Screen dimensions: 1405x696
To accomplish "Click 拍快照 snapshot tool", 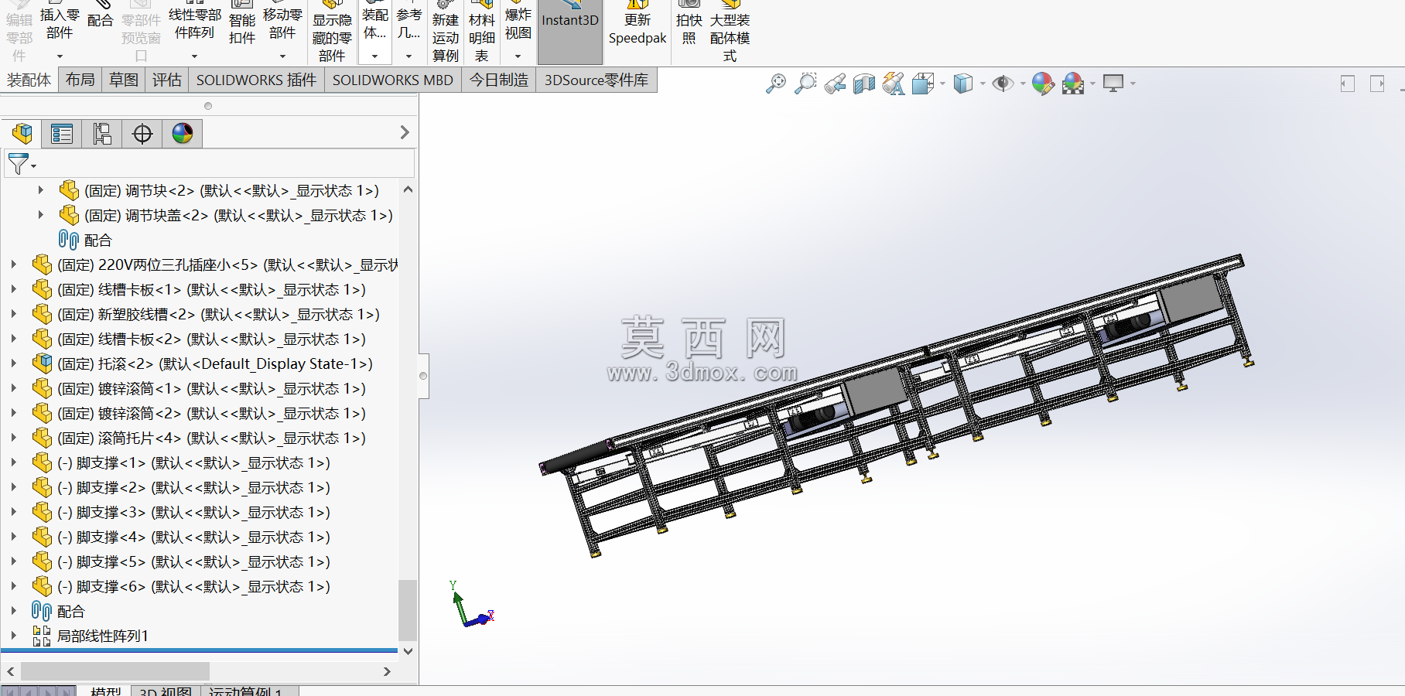I will [x=689, y=28].
